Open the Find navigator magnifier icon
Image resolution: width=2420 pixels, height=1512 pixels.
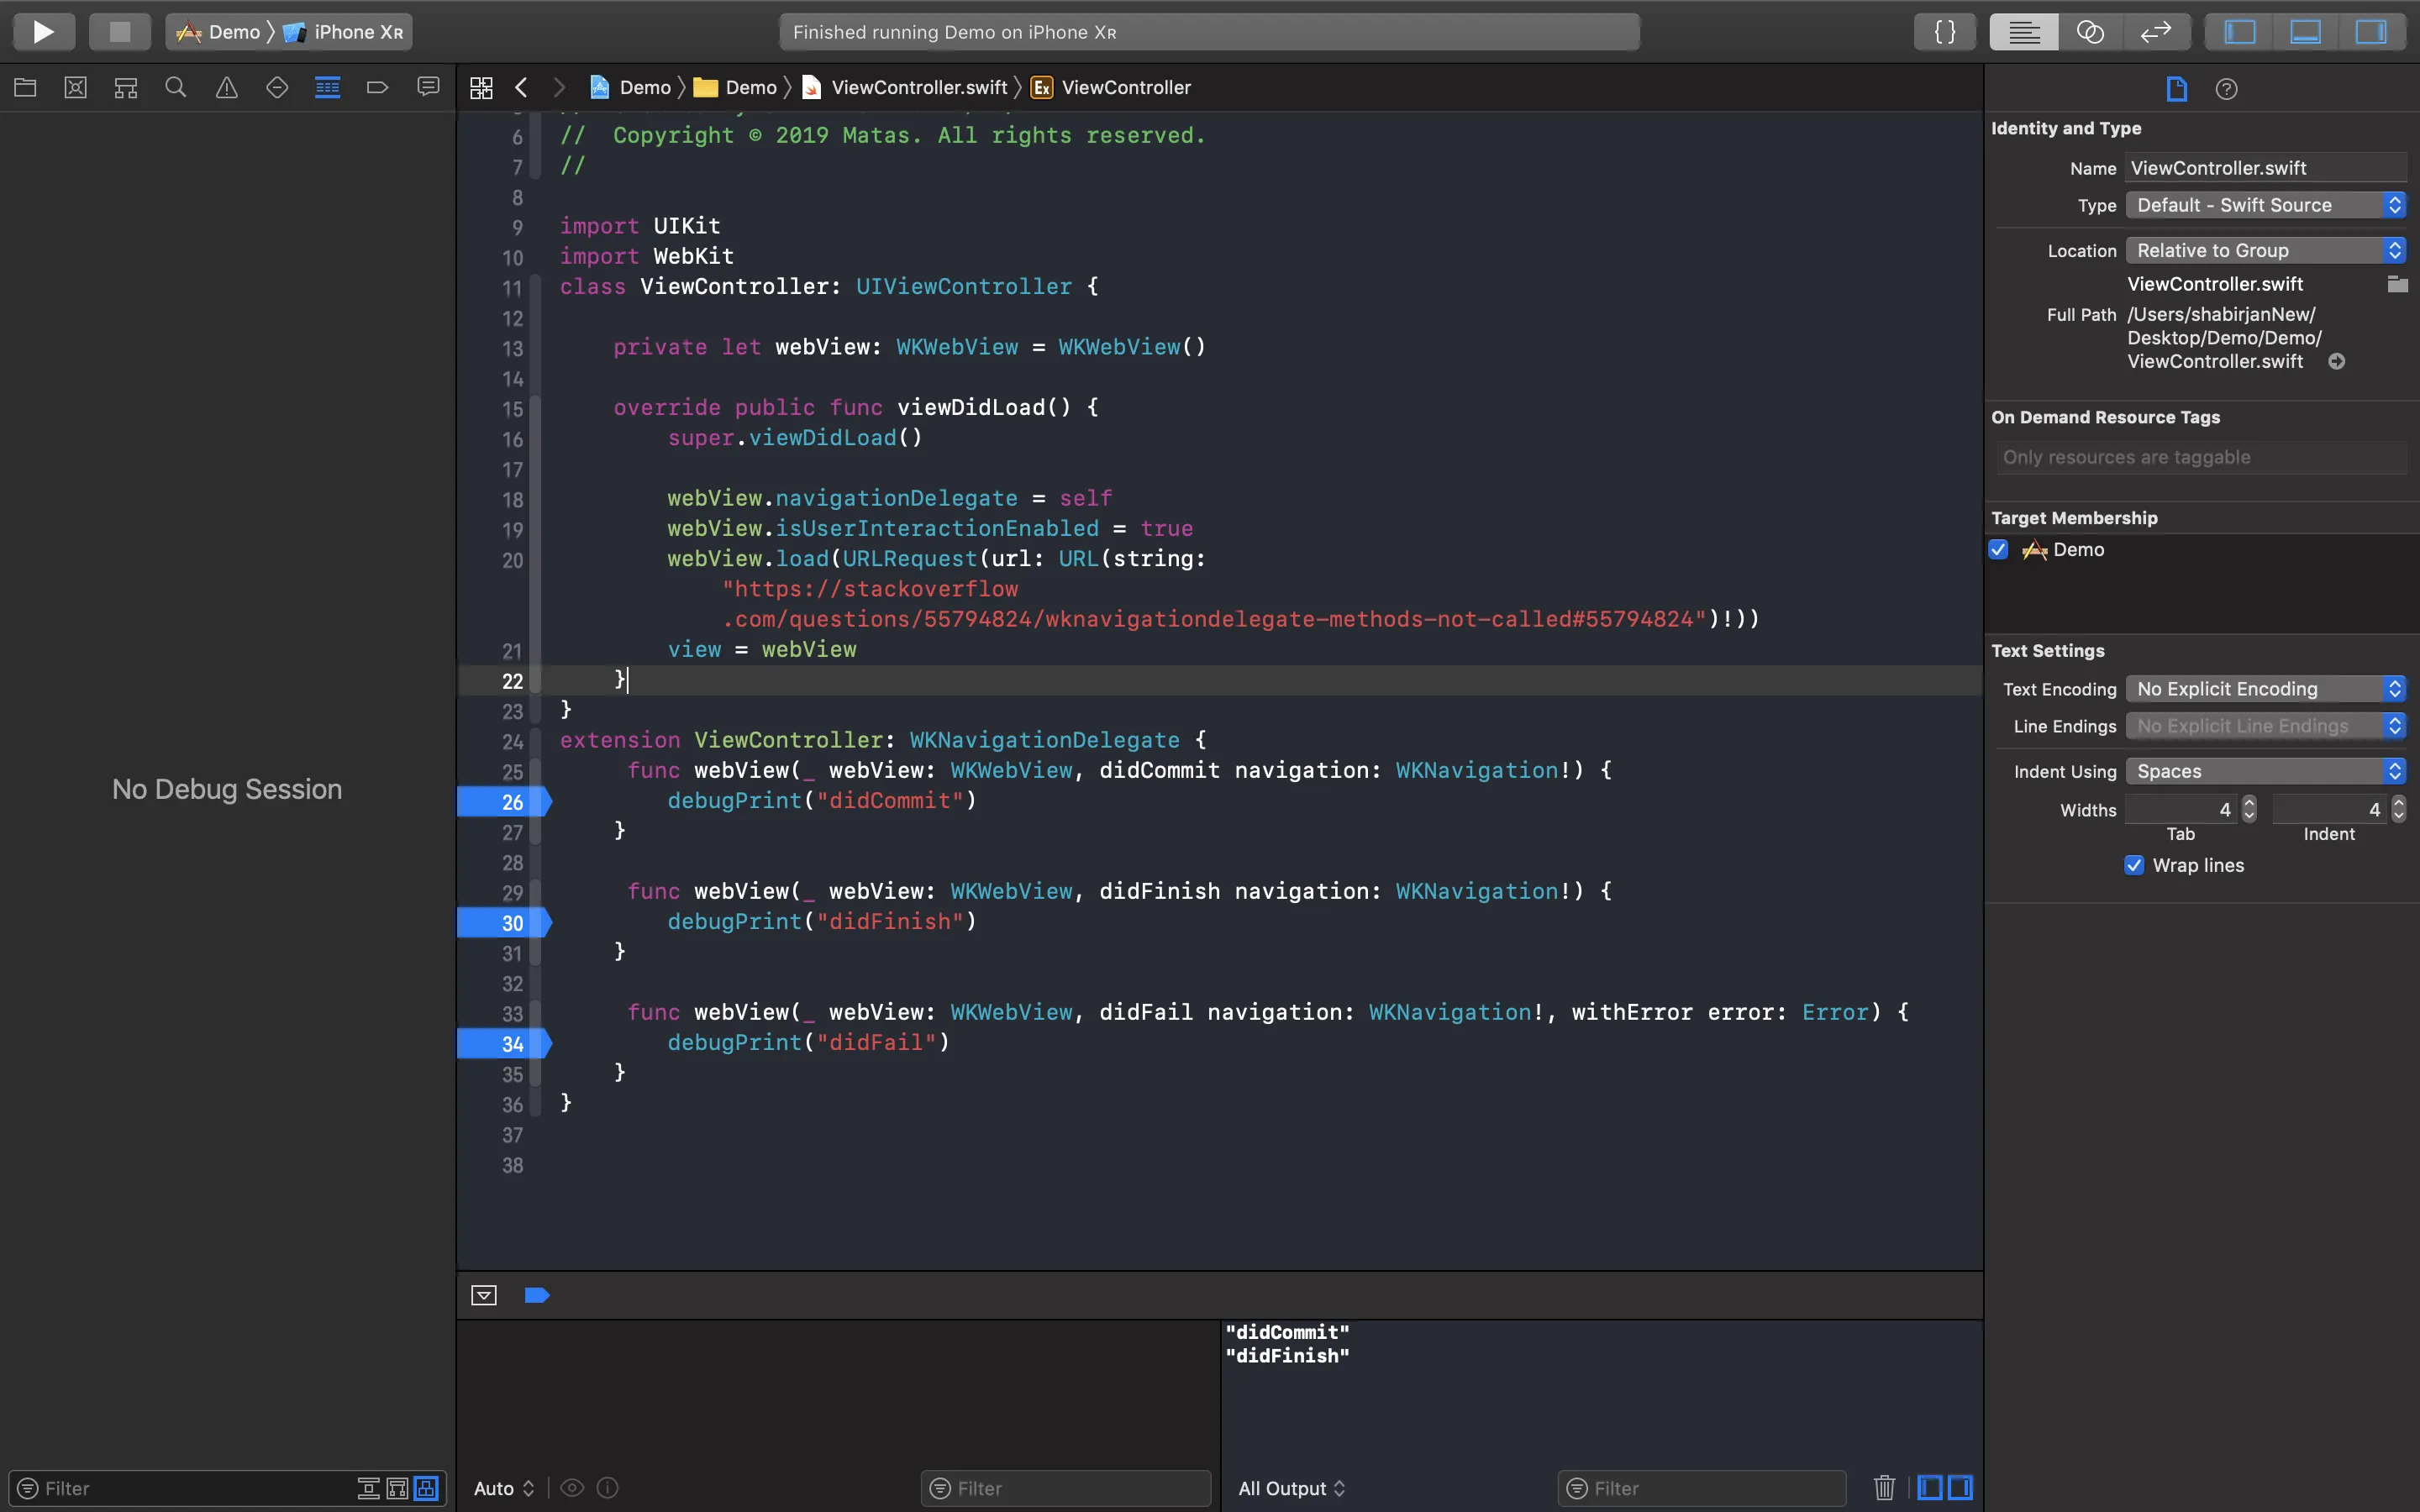click(x=176, y=88)
